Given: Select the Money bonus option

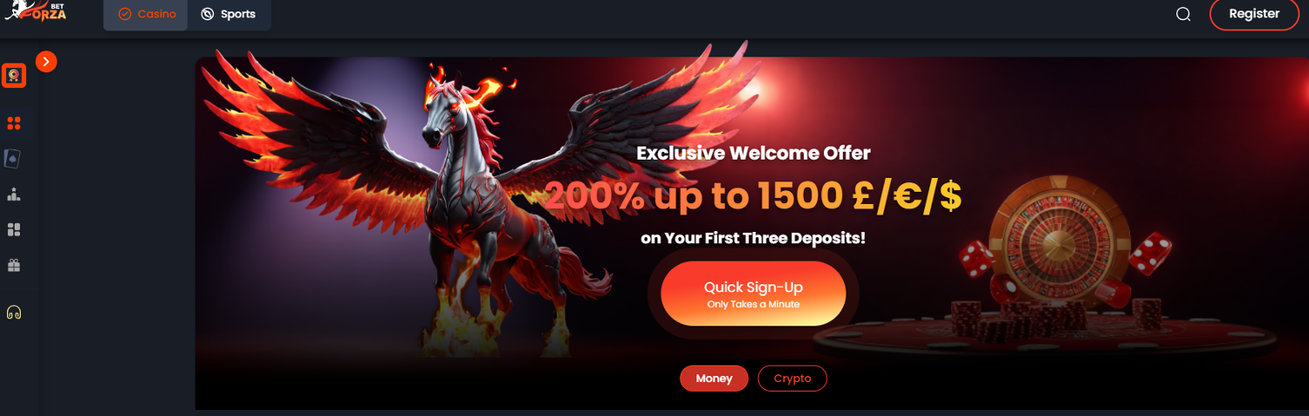Looking at the screenshot, I should (714, 378).
